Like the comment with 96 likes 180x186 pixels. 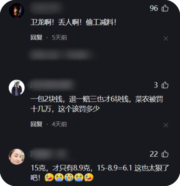click(x=165, y=8)
